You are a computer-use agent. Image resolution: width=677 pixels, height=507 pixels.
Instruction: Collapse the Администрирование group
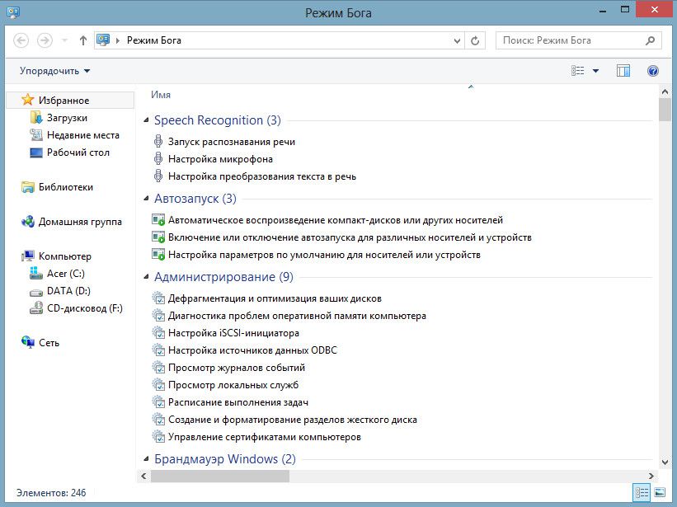pyautogui.click(x=147, y=278)
